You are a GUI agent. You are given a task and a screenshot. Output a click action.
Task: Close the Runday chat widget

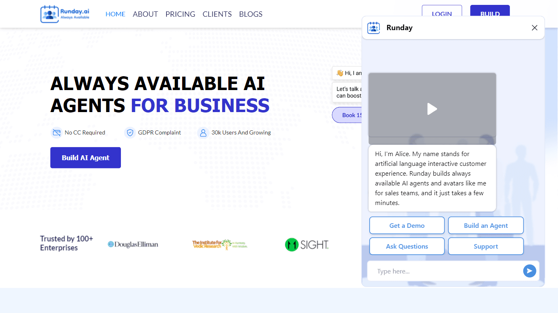[534, 28]
